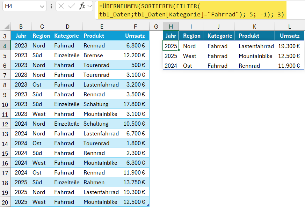Select column D header
Screen dimensions: 305x207
pyautogui.click(x=67, y=27)
